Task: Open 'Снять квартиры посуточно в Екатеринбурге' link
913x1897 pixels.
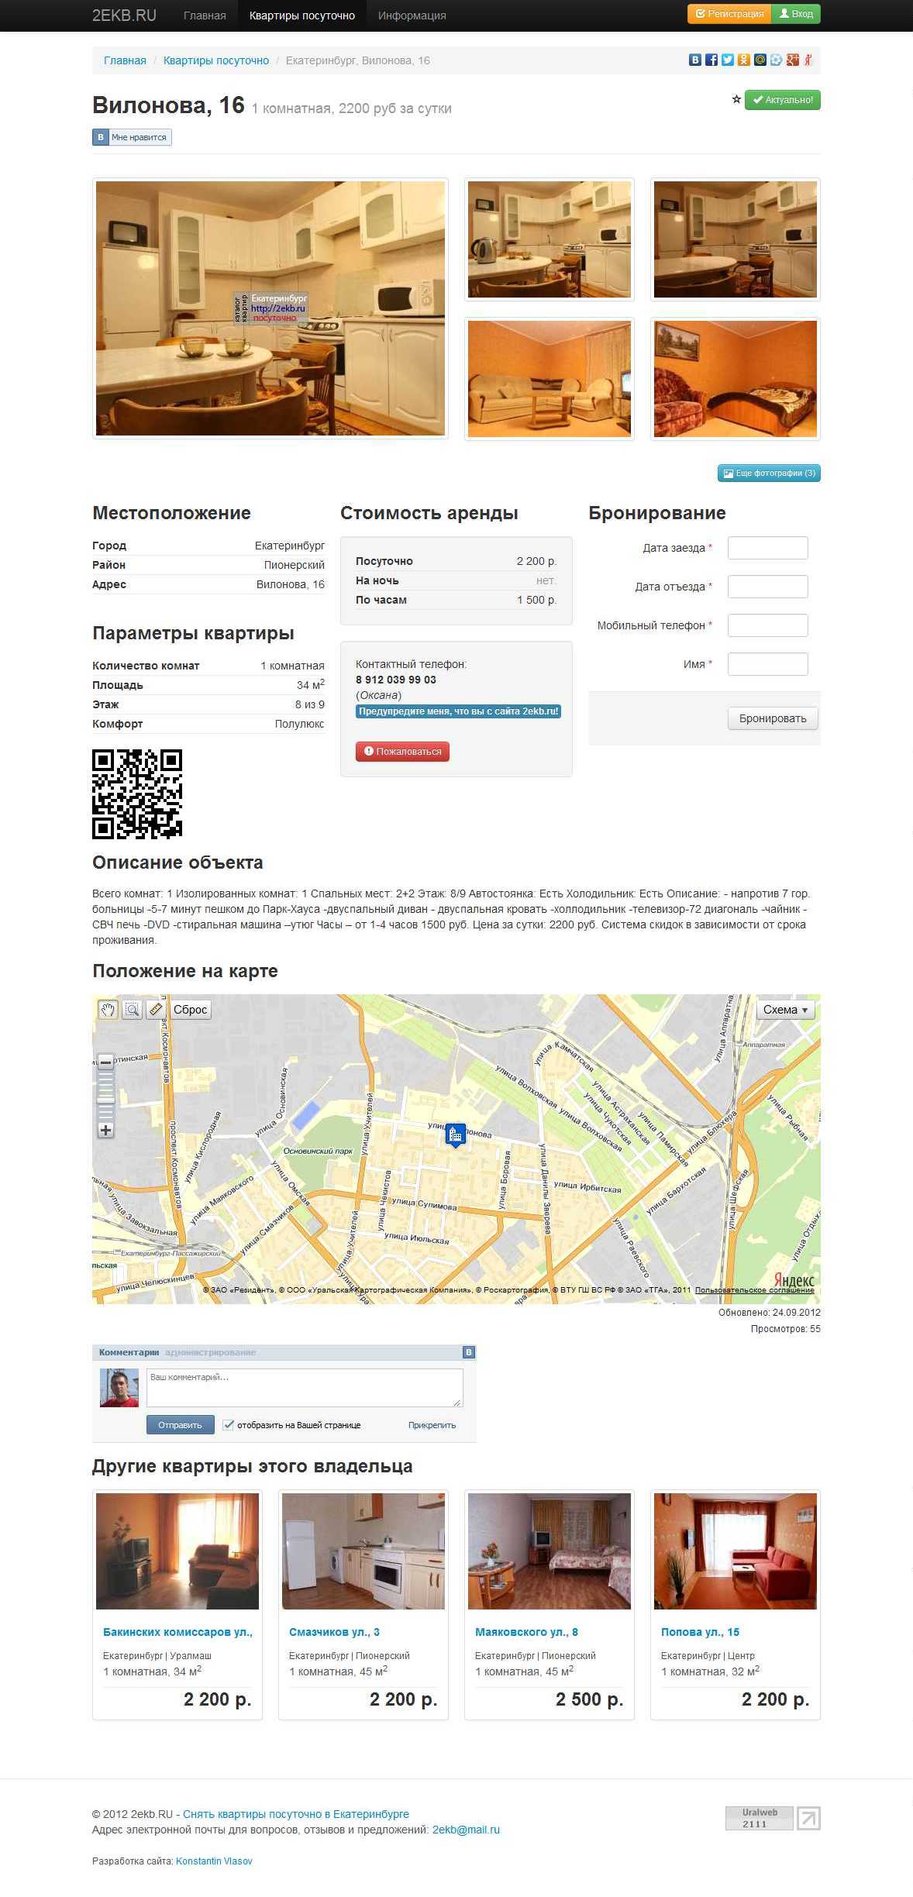Action: (x=296, y=1814)
